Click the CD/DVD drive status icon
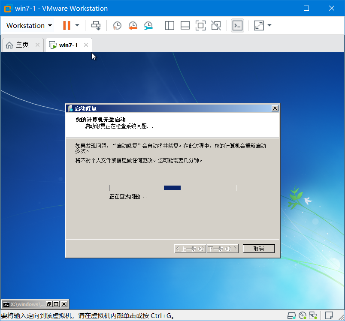 (x=303, y=316)
